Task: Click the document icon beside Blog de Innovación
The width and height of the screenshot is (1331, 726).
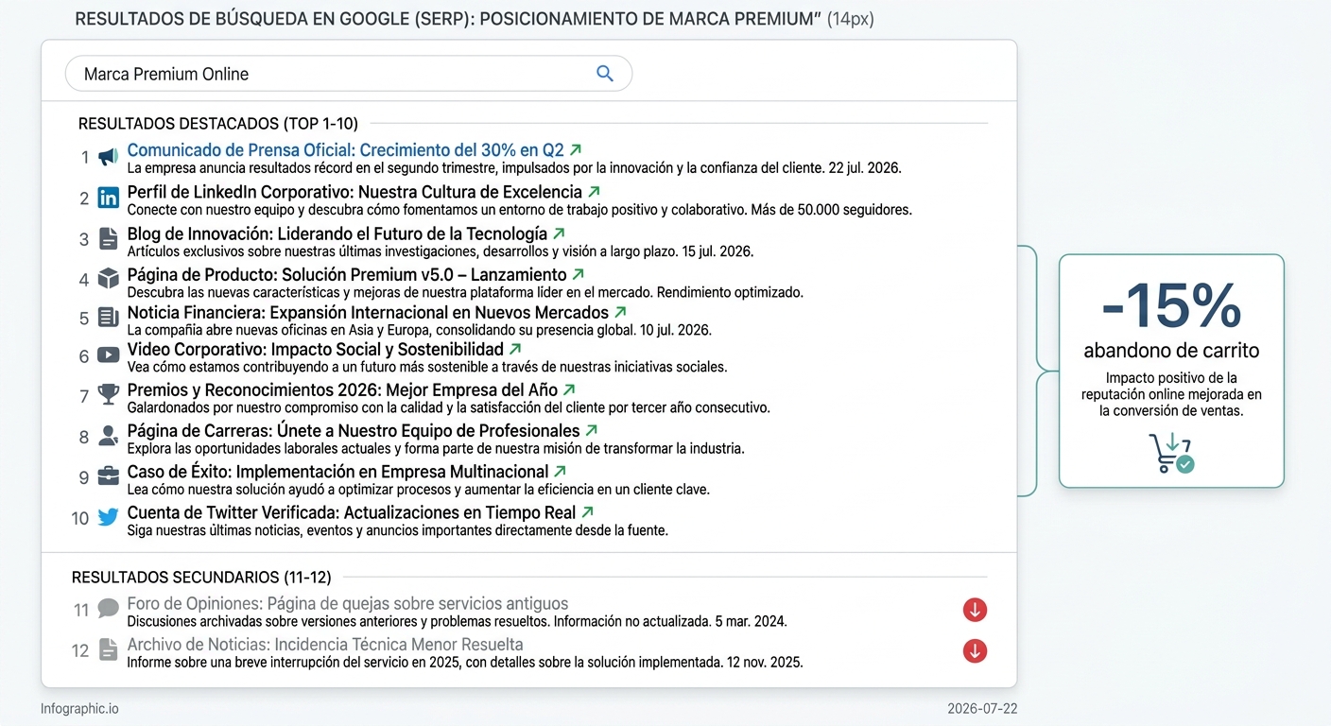Action: pos(108,238)
